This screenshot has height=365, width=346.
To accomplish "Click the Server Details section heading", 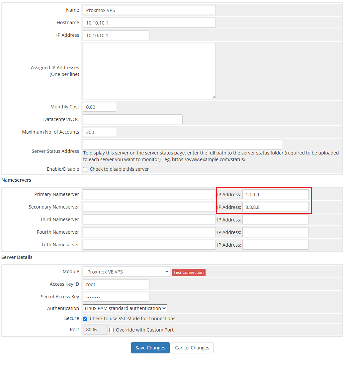I will tap(17, 257).
